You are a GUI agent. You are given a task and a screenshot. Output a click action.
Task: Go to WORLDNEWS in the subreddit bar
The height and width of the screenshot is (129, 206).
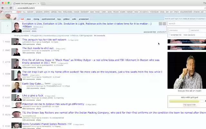coord(68,12)
